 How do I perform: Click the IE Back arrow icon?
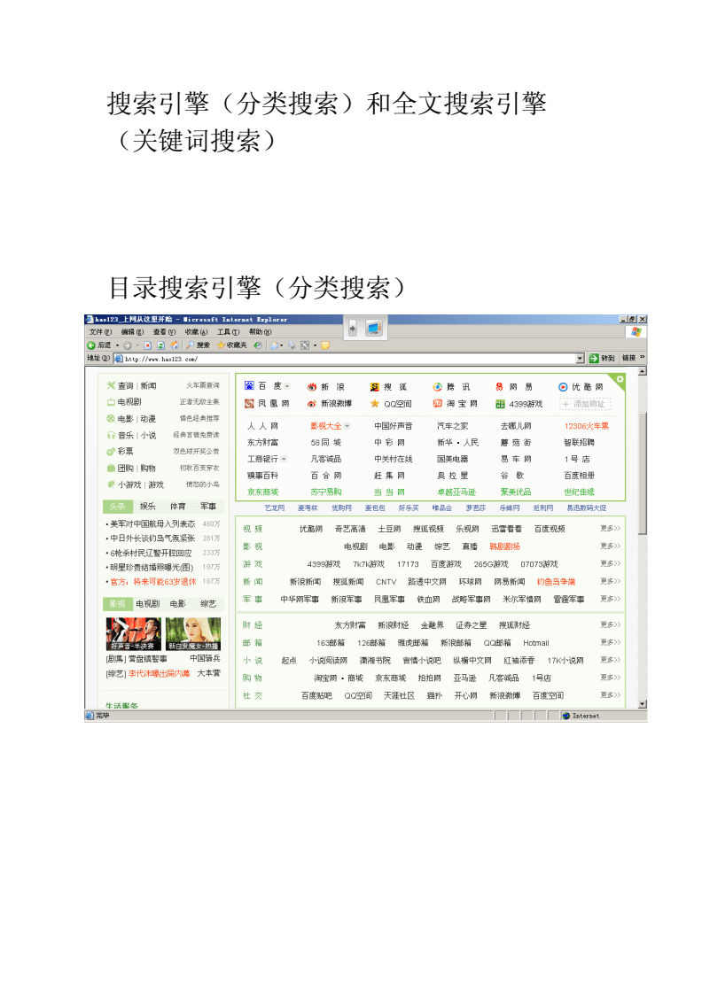point(91,345)
